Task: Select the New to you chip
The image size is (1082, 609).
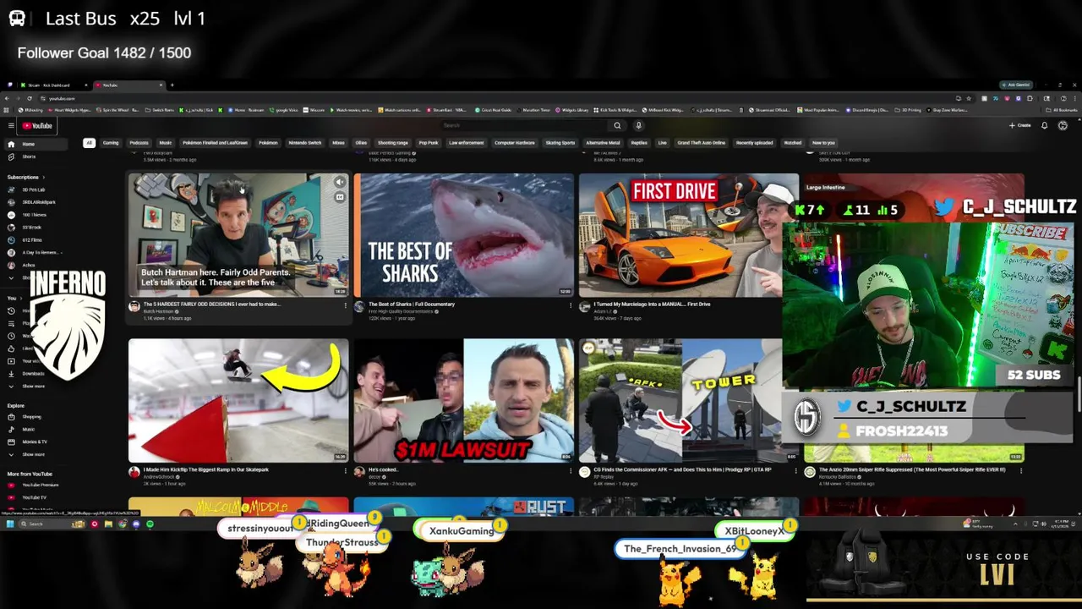Action: click(x=823, y=143)
